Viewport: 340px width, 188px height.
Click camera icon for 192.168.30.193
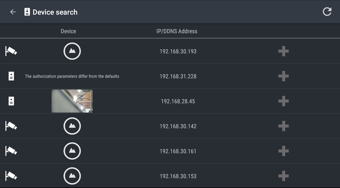coord(11,51)
